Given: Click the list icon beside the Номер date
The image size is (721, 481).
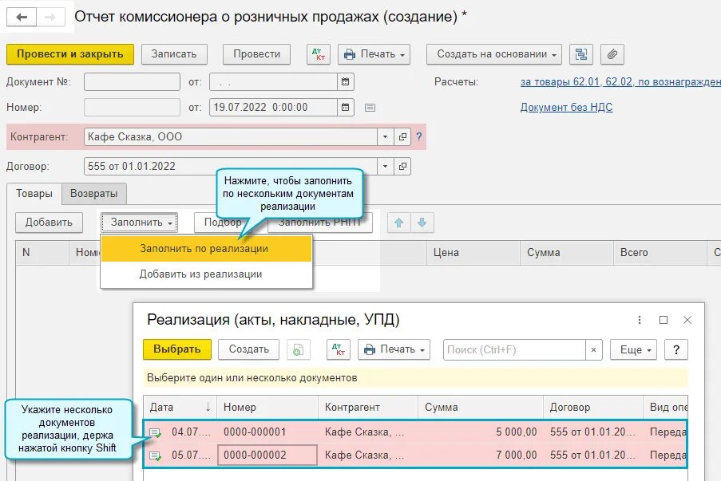Looking at the screenshot, I should [x=370, y=108].
